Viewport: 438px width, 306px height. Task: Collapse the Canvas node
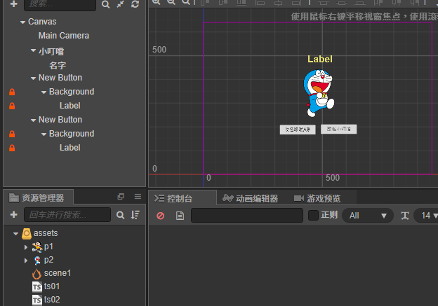(x=22, y=22)
